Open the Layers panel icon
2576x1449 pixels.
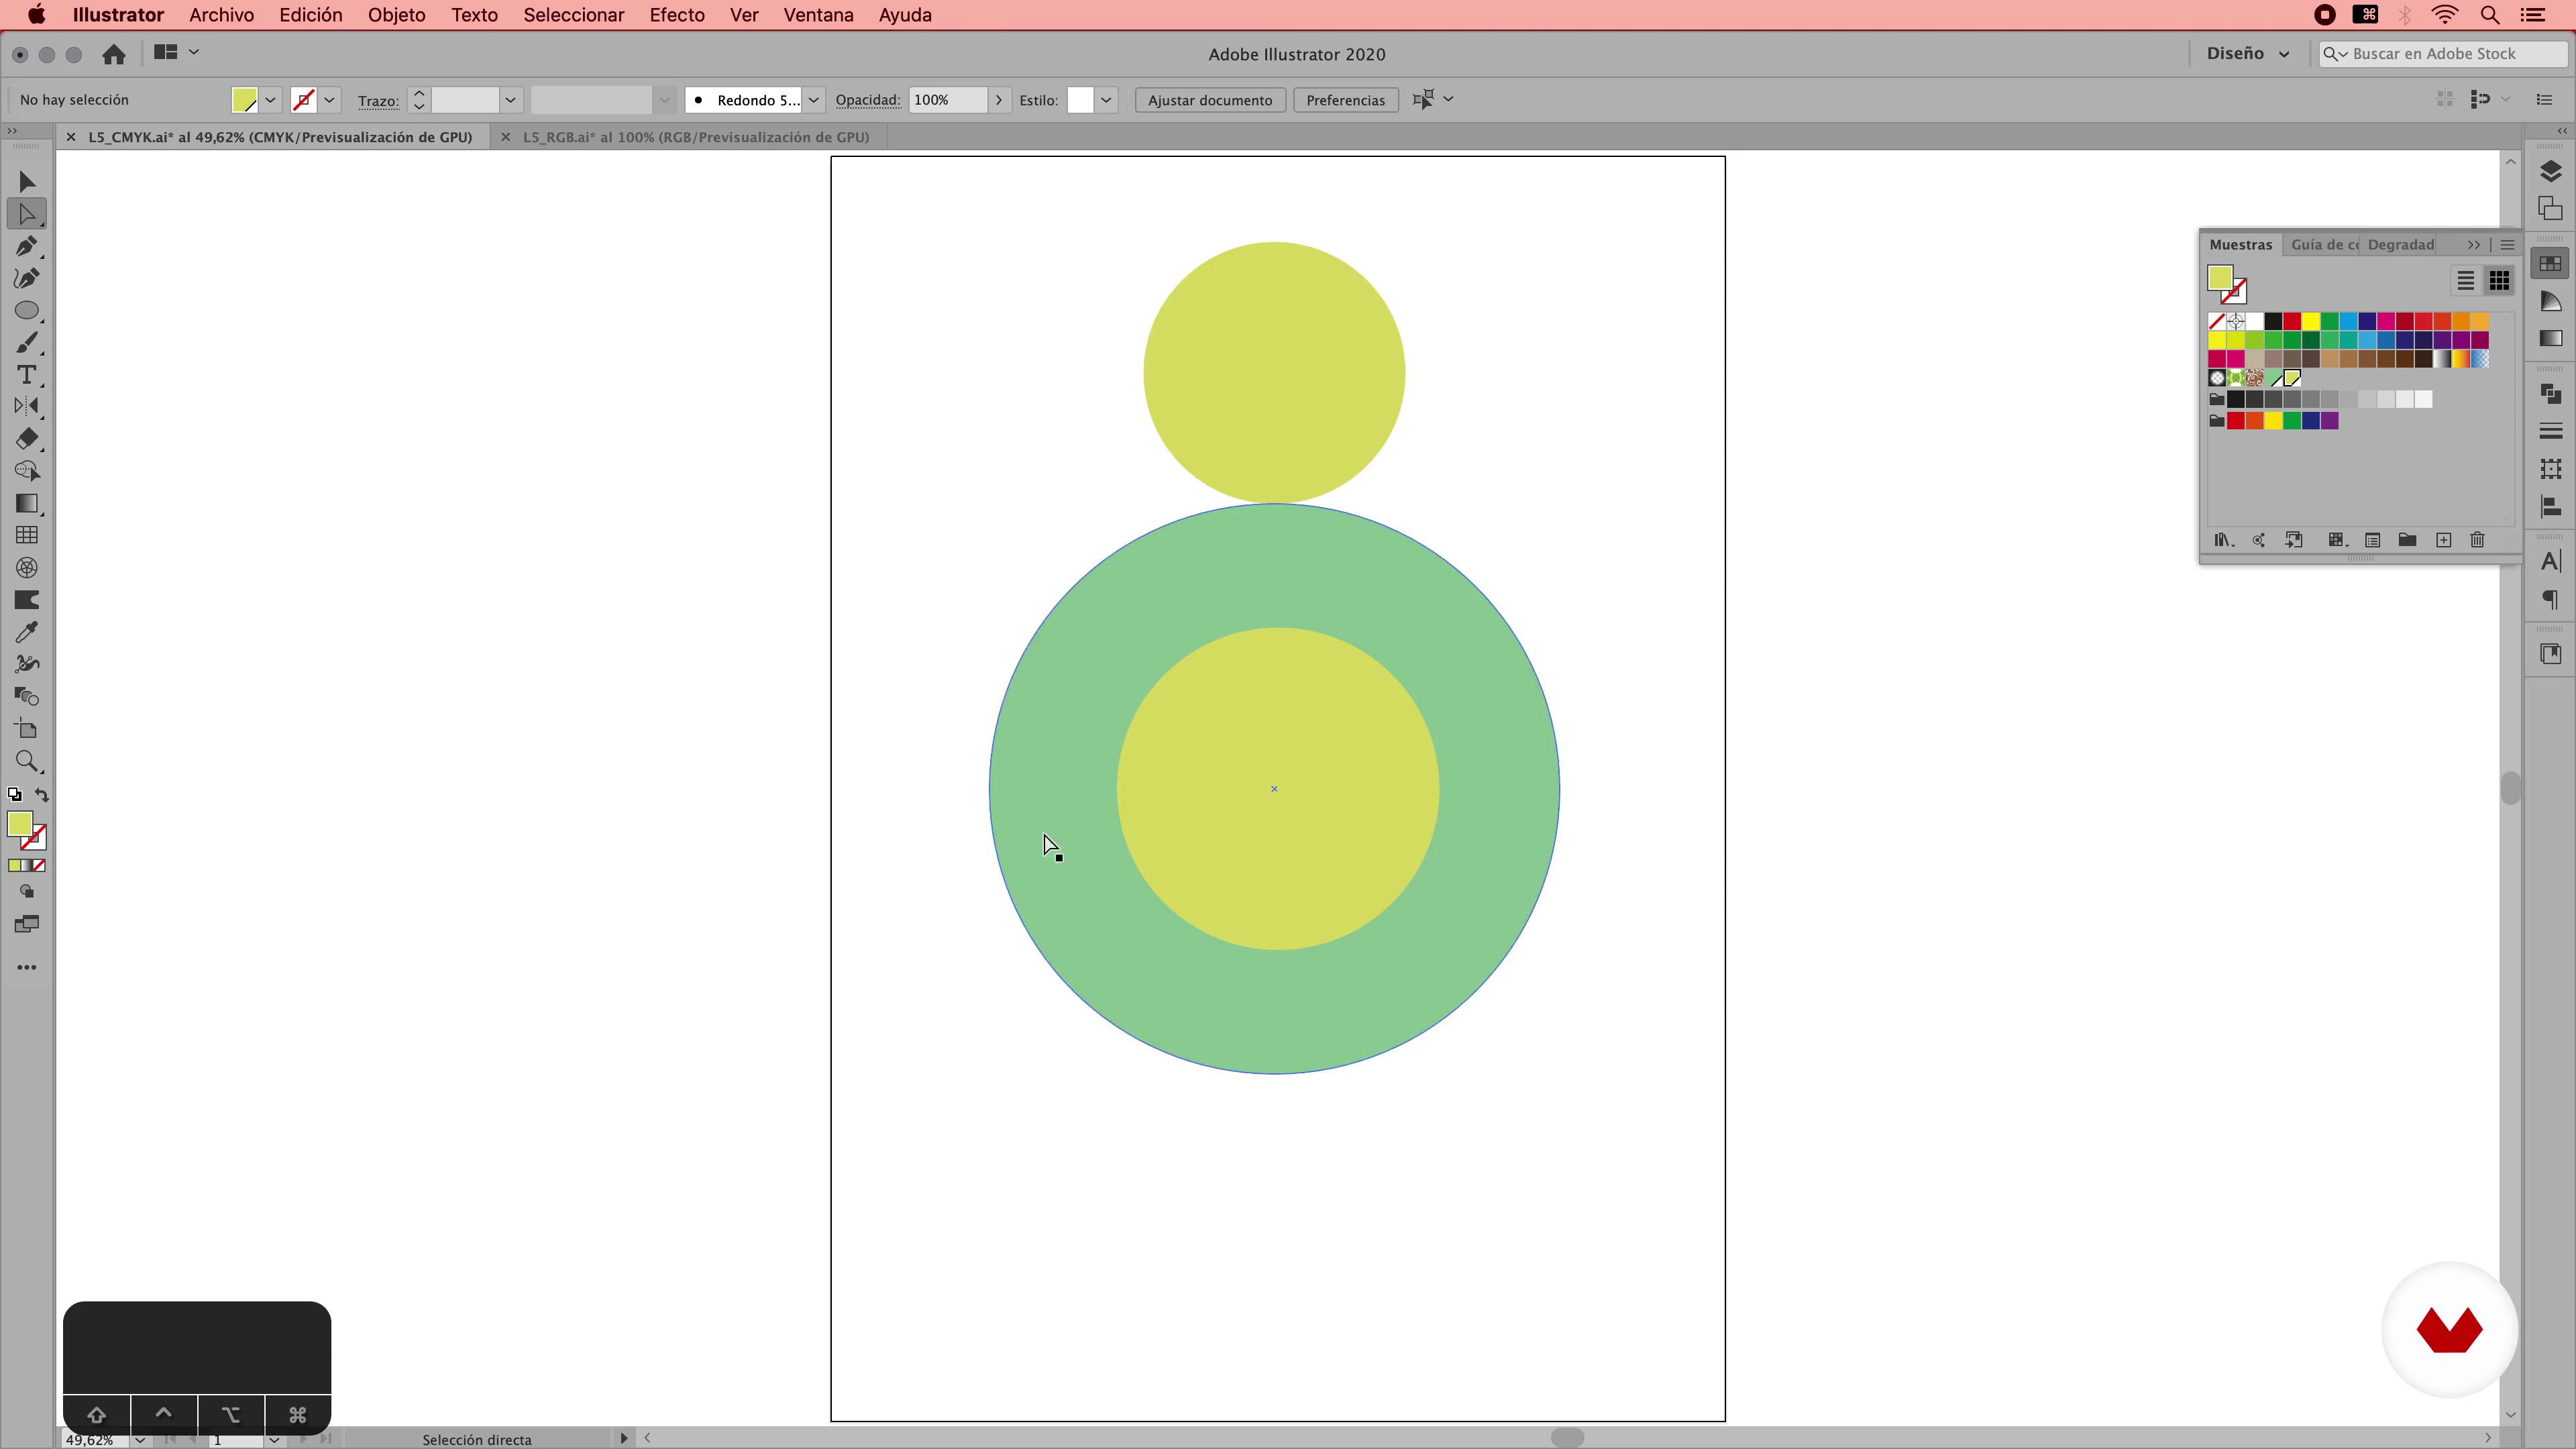pyautogui.click(x=2550, y=172)
